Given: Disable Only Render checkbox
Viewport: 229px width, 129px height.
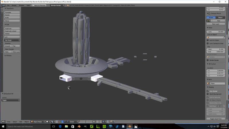Looking at the screenshot, I should (x=208, y=91).
